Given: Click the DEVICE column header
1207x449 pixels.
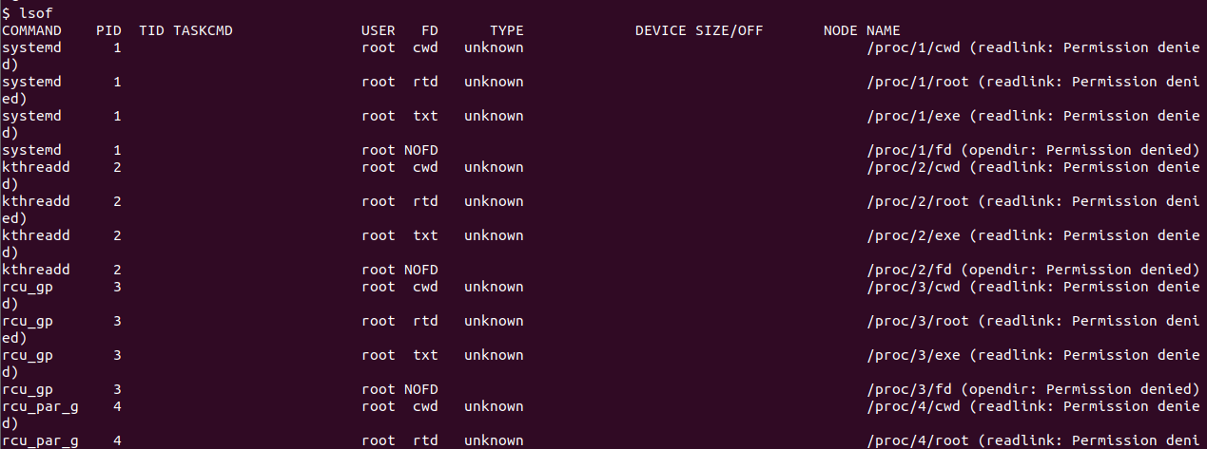Looking at the screenshot, I should (x=660, y=30).
